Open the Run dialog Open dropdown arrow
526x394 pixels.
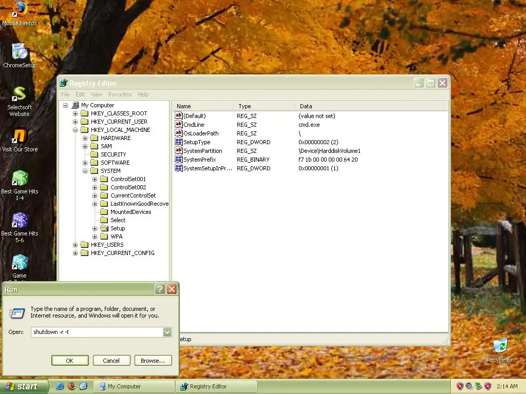167,332
